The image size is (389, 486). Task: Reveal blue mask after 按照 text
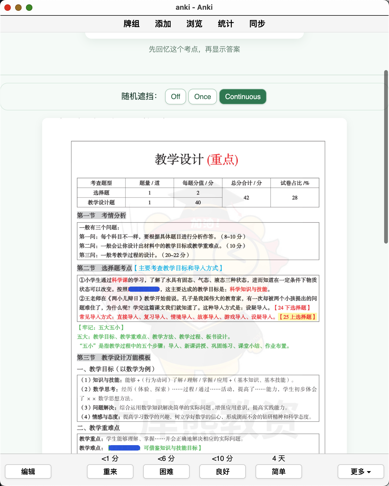point(144,289)
